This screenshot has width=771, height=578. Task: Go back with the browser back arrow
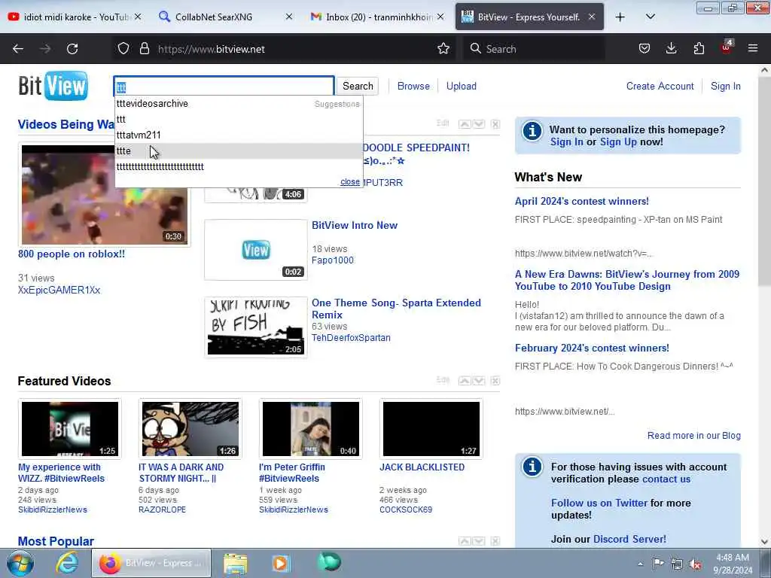[x=18, y=49]
